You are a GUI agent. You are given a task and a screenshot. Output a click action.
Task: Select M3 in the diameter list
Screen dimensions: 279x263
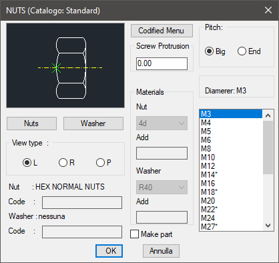pos(231,114)
